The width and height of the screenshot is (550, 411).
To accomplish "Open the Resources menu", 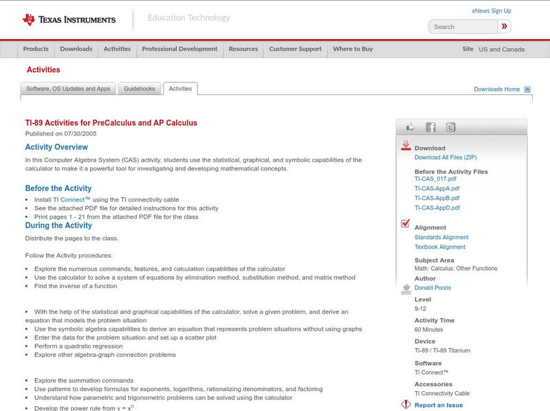I will pyautogui.click(x=243, y=49).
